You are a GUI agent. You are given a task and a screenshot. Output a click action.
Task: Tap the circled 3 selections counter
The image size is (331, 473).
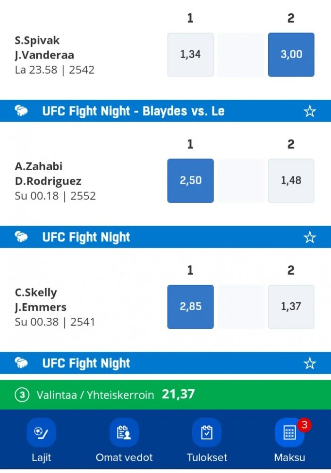[22, 395]
